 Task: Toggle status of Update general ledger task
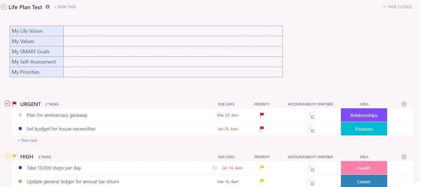pyautogui.click(x=20, y=181)
